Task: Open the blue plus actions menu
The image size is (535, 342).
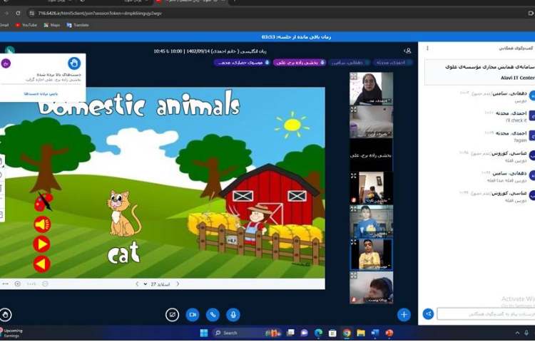Action: pyautogui.click(x=404, y=314)
